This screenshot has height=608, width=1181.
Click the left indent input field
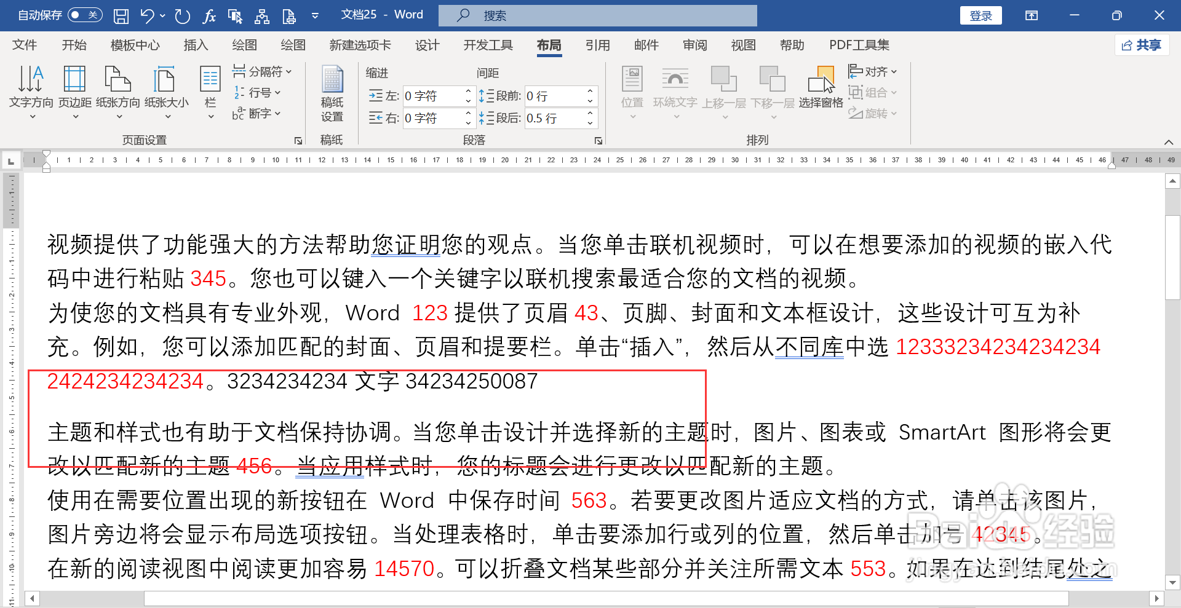pyautogui.click(x=433, y=96)
